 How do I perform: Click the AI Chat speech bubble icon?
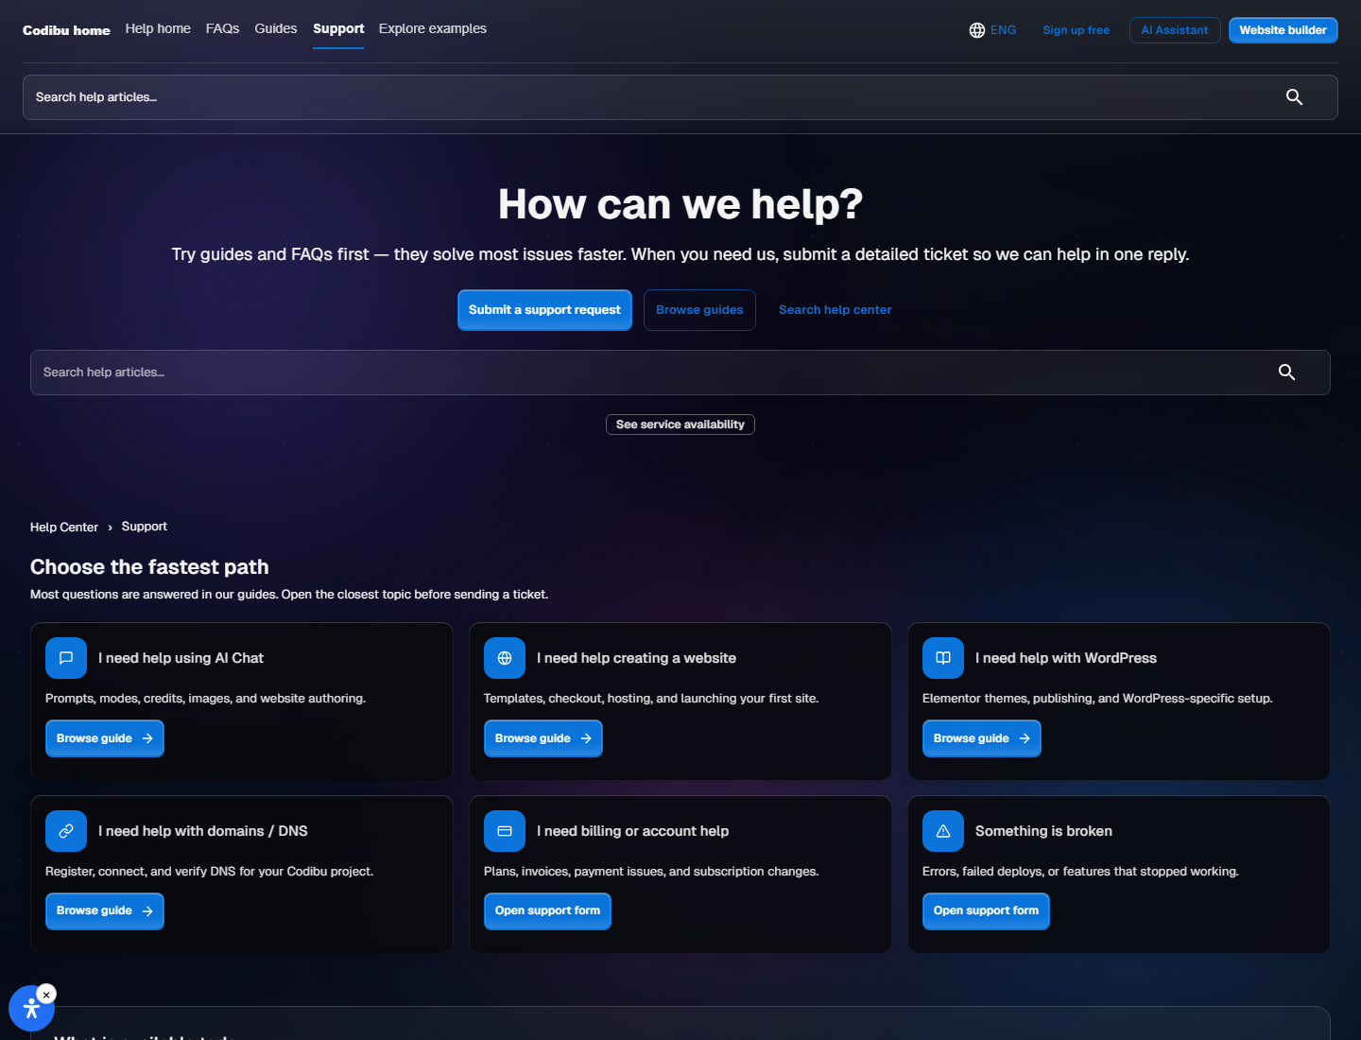pos(66,658)
